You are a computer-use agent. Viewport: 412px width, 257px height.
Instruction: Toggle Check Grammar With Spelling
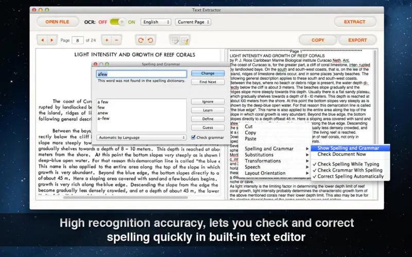(348, 170)
